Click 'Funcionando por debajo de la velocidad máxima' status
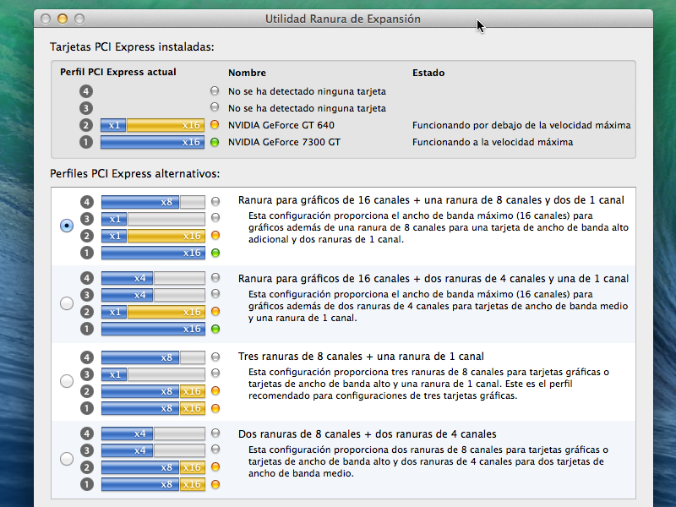 pyautogui.click(x=521, y=125)
